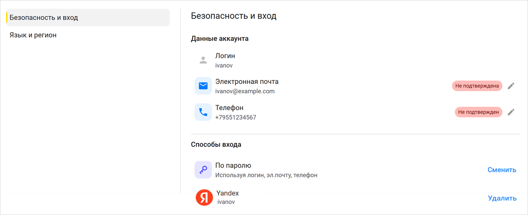Click the Телефон label

229,108
